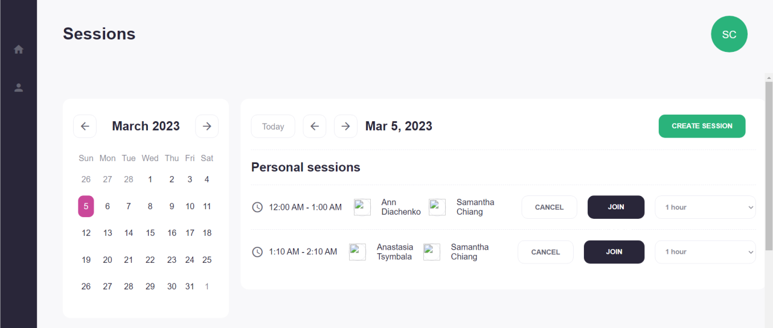Select the highlighted March 5 date
This screenshot has height=328, width=773.
(86, 206)
